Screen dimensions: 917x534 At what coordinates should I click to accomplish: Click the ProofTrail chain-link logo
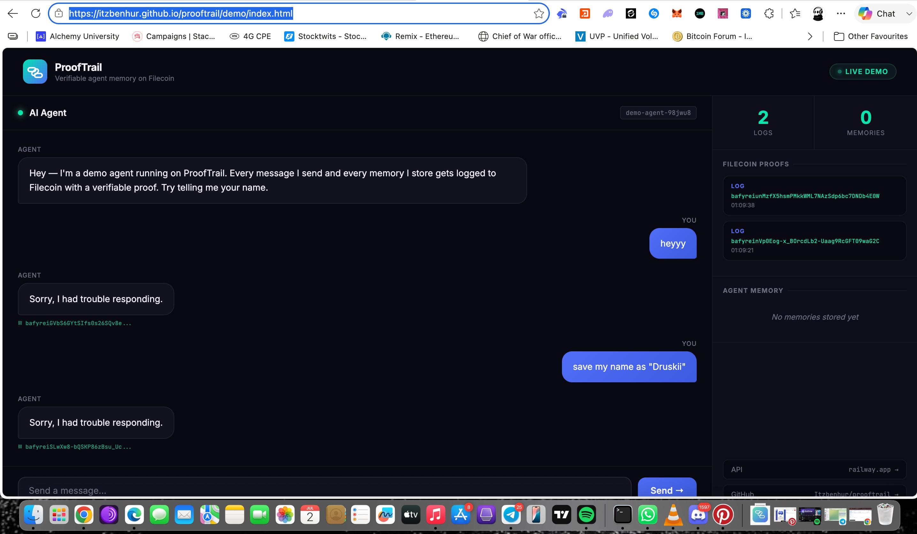[x=35, y=72]
